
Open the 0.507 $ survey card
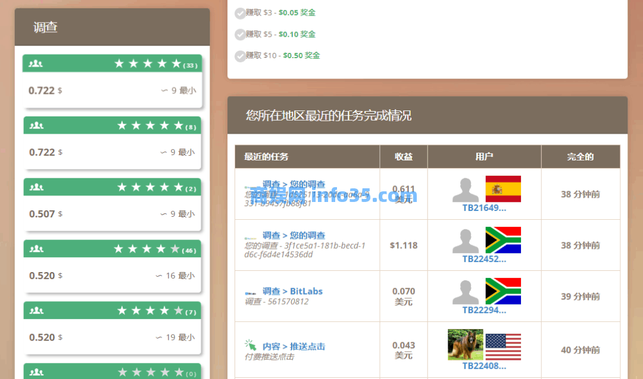click(x=113, y=204)
